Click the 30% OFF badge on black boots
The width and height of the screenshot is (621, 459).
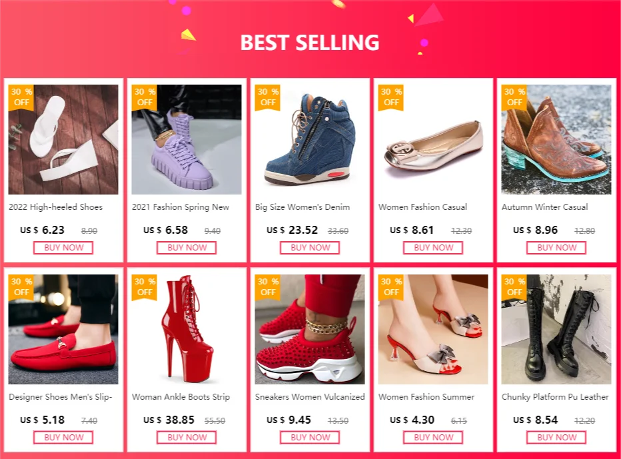pos(514,286)
